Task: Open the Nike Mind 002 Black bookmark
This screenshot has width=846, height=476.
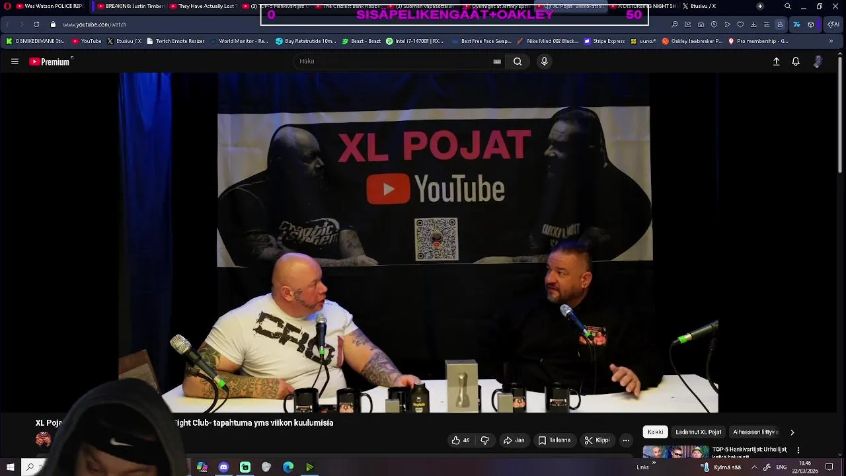Action: click(547, 41)
